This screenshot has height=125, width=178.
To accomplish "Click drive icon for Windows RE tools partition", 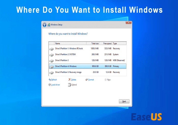I will coord(51,49).
